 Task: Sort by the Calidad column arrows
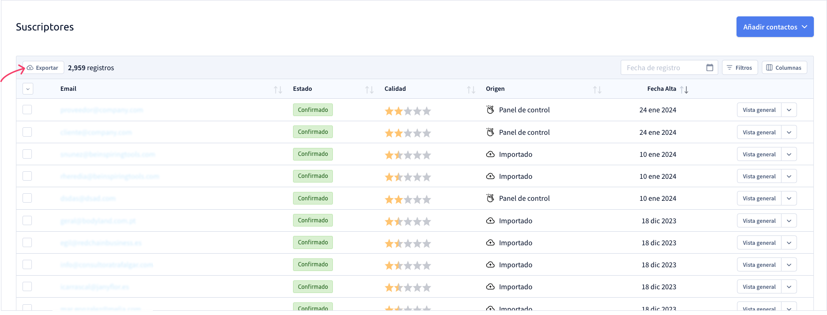[471, 89]
